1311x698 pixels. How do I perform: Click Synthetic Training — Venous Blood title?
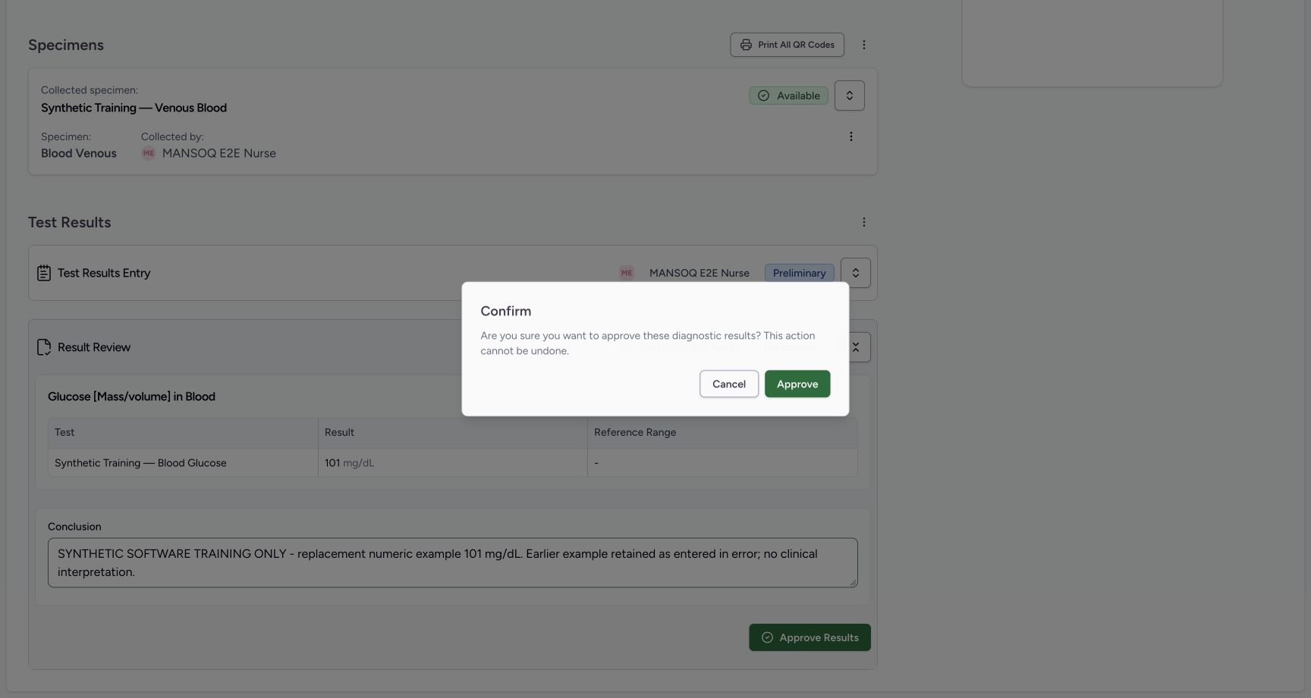click(x=134, y=108)
